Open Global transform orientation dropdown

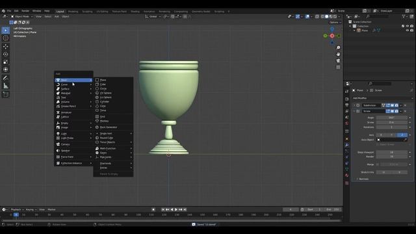click(153, 16)
